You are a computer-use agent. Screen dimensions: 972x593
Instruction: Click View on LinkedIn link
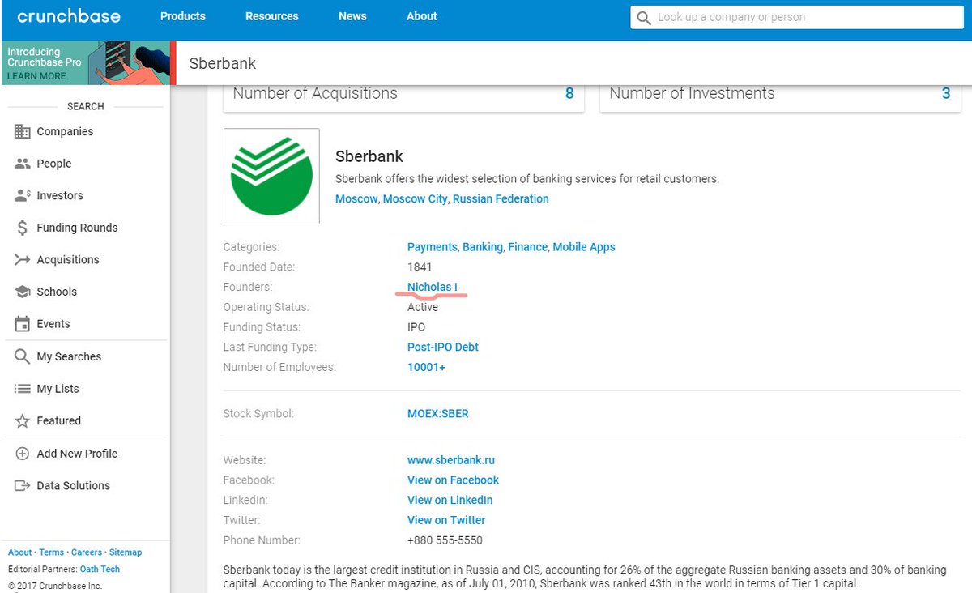point(450,500)
